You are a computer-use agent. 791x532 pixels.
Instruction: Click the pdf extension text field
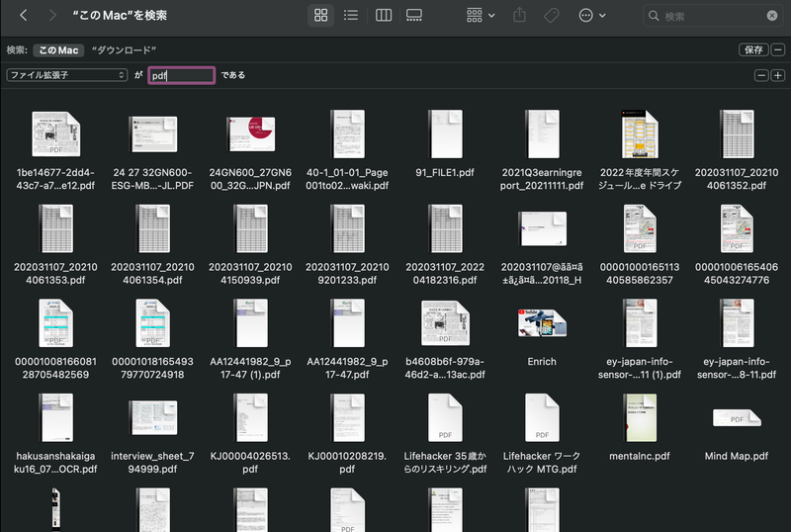(x=182, y=75)
